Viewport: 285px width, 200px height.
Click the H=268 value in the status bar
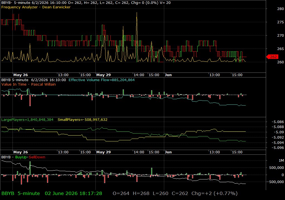[x=141, y=193]
